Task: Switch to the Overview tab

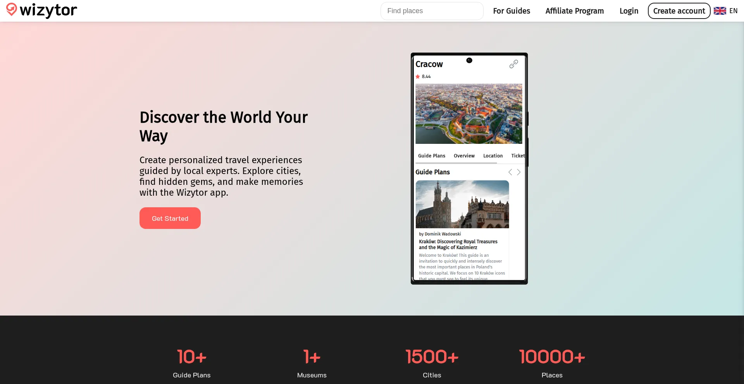Action: pos(464,156)
